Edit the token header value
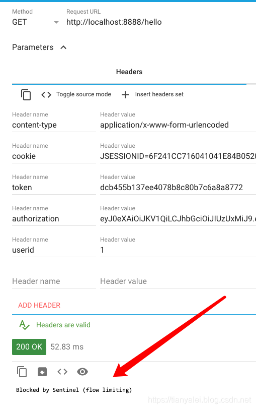Image resolution: width=256 pixels, height=409 pixels. click(x=178, y=188)
